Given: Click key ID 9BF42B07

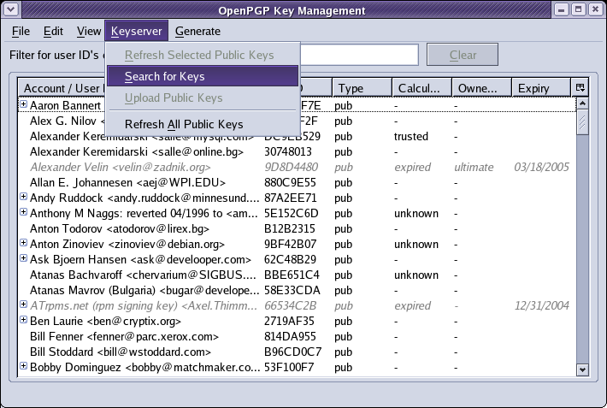Looking at the screenshot, I should (291, 244).
